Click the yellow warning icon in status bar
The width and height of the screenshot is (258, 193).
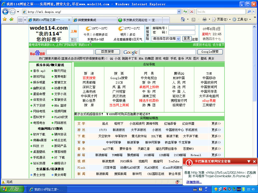tap(4, 182)
